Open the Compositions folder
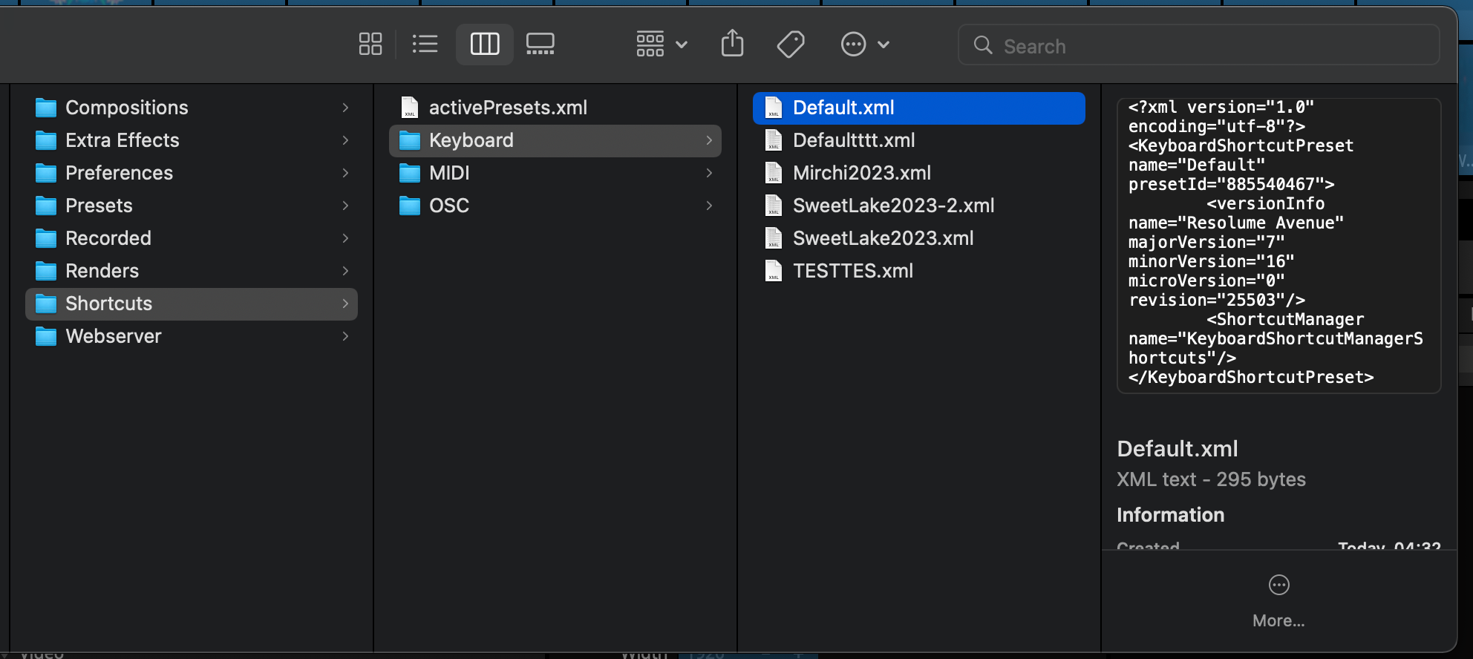Image resolution: width=1473 pixels, height=659 pixels. 126,108
